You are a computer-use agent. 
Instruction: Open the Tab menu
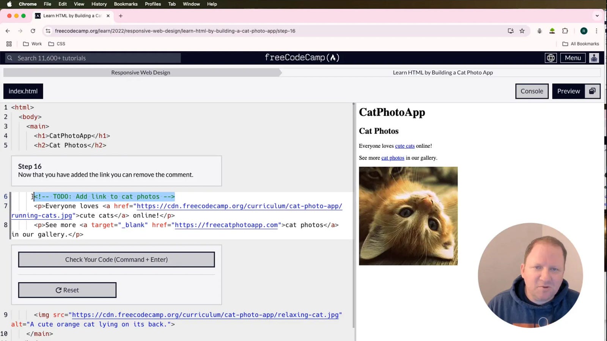click(x=172, y=4)
